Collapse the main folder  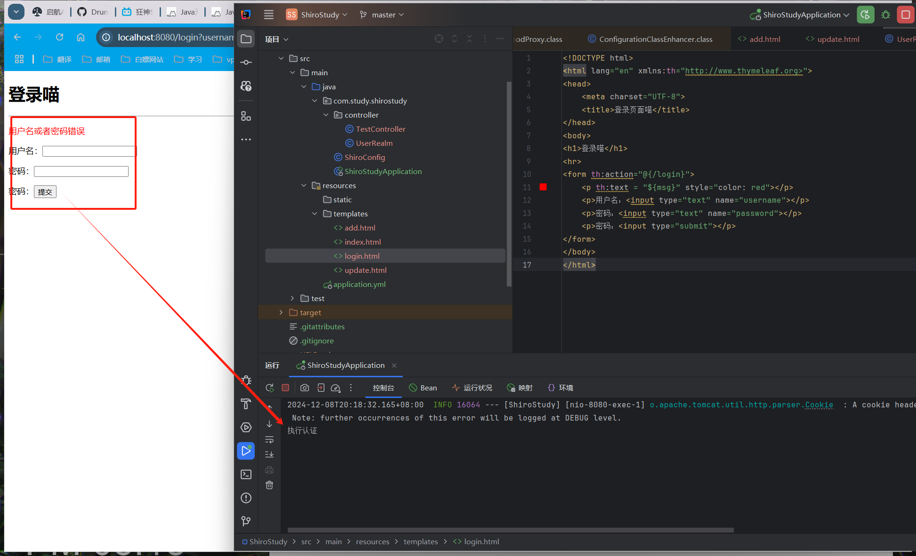[292, 72]
